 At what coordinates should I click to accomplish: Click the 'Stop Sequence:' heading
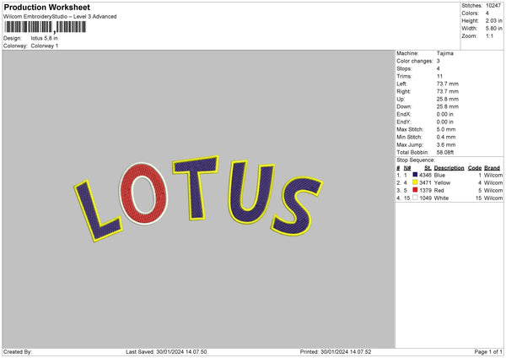coord(416,160)
